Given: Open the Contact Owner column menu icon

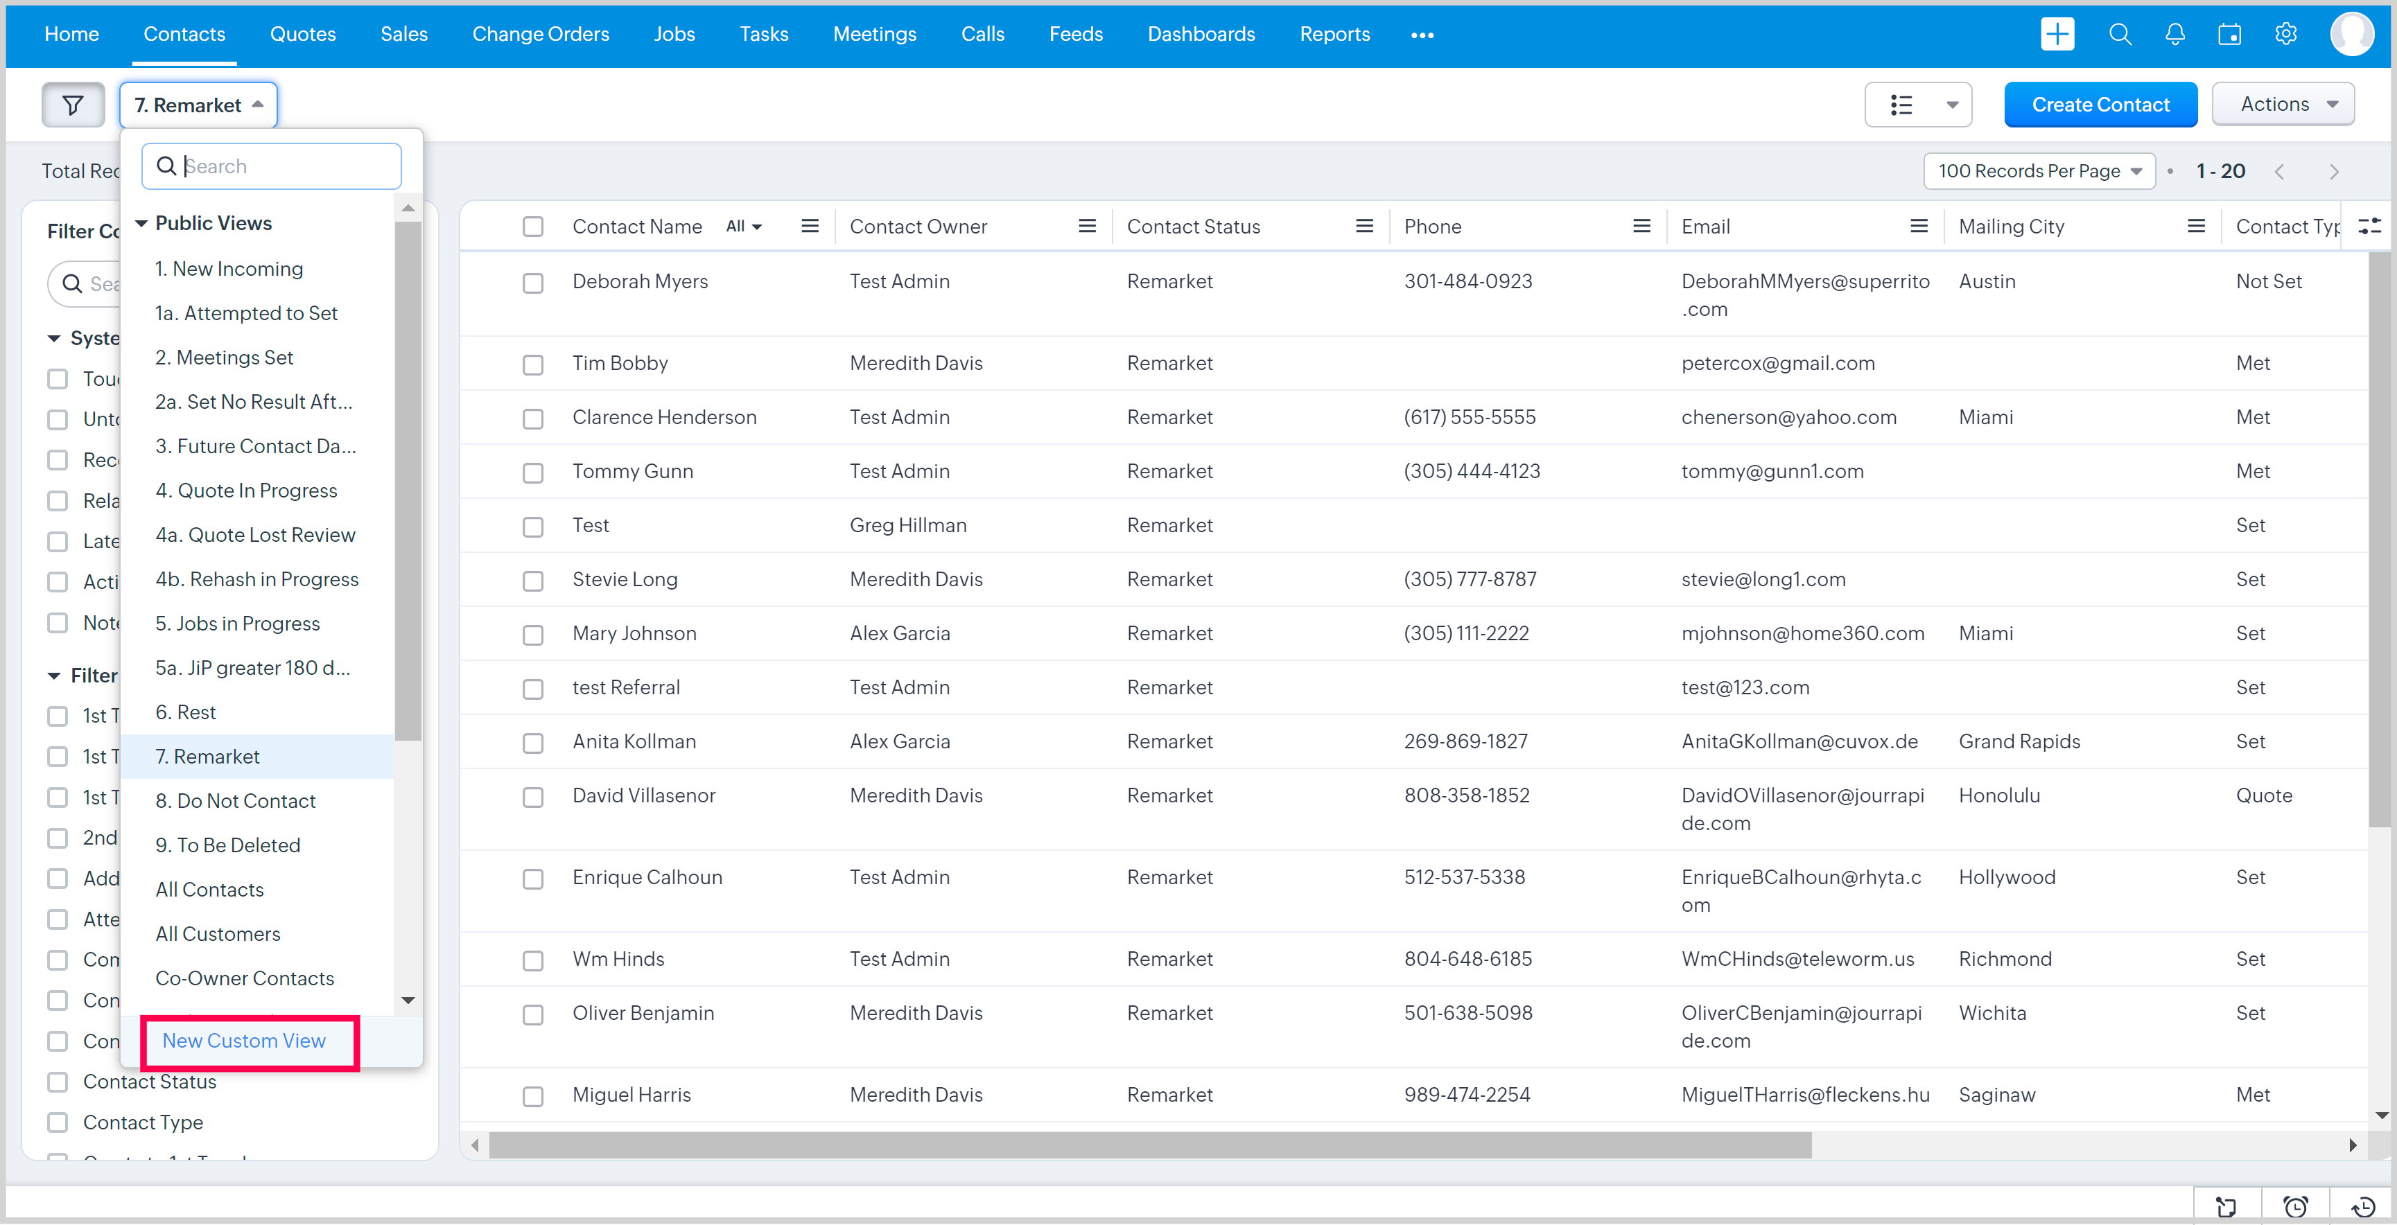Looking at the screenshot, I should tap(1086, 226).
